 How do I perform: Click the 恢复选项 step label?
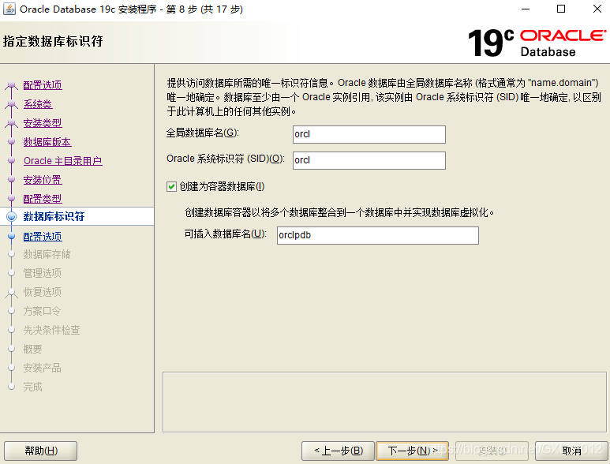(x=42, y=292)
